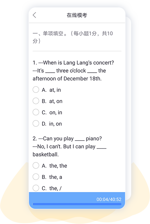Choose answer A 'the, the' for question 2
Image resolution: width=150 pixels, height=224 pixels.
[x=36, y=165]
